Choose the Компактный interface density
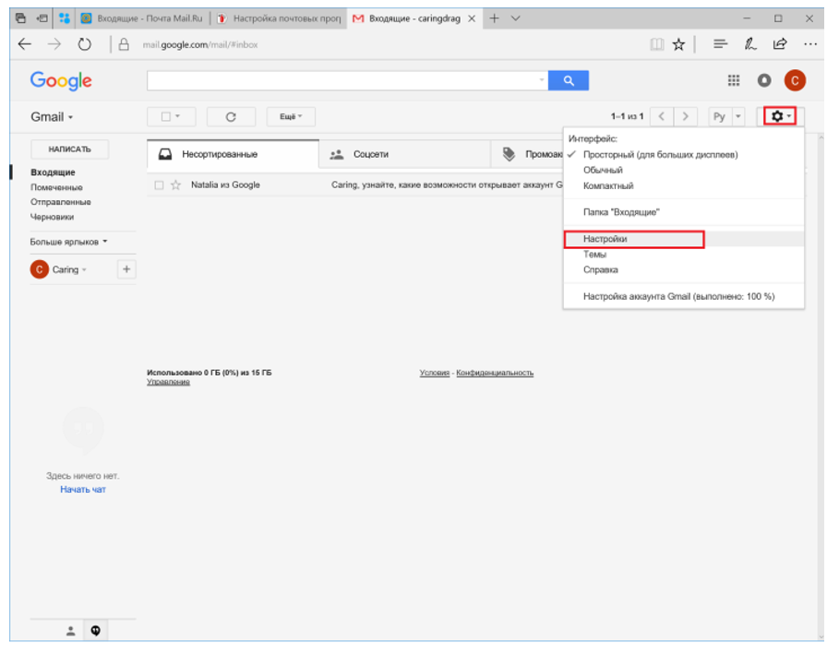Viewport: 839px width, 654px height. 608,185
